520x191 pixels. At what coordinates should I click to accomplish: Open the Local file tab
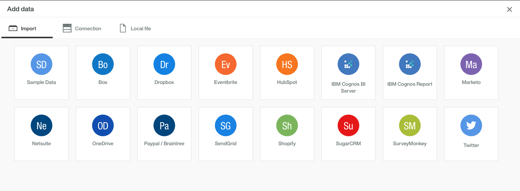tap(135, 28)
